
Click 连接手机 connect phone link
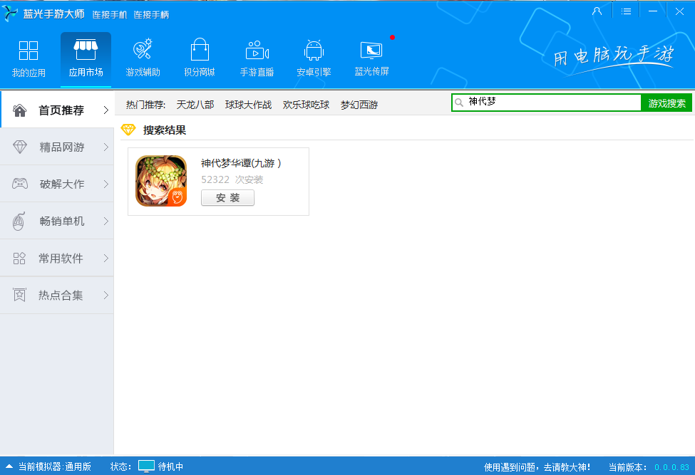tap(110, 15)
